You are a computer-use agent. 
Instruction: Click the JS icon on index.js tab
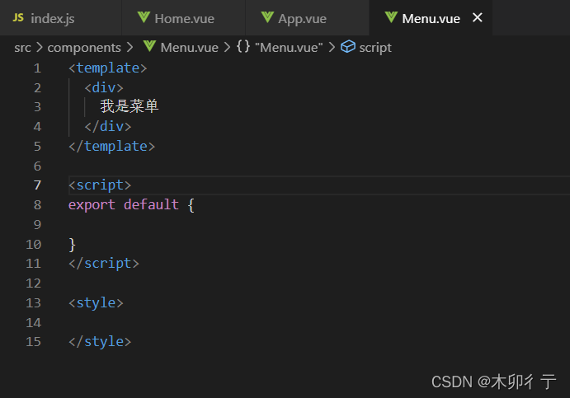(x=18, y=17)
